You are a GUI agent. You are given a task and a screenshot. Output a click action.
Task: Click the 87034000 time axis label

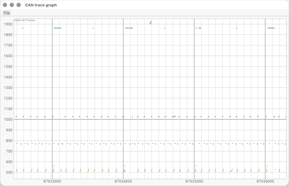coord(123,181)
